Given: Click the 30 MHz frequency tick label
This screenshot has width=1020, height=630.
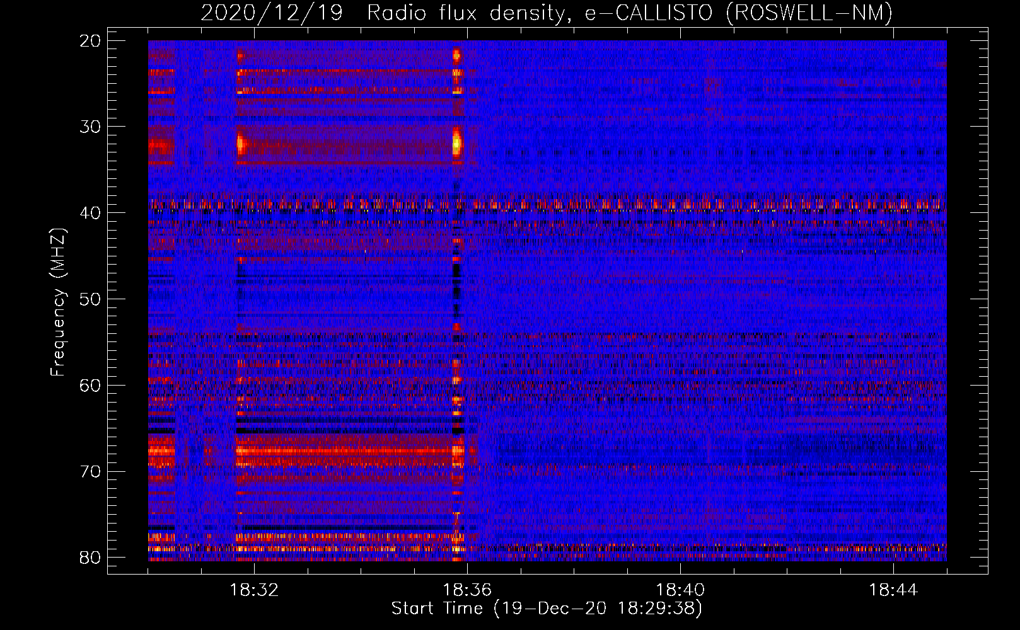Looking at the screenshot, I should coord(90,127).
